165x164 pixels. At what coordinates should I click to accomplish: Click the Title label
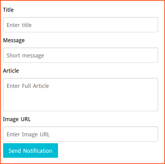(x=8, y=10)
